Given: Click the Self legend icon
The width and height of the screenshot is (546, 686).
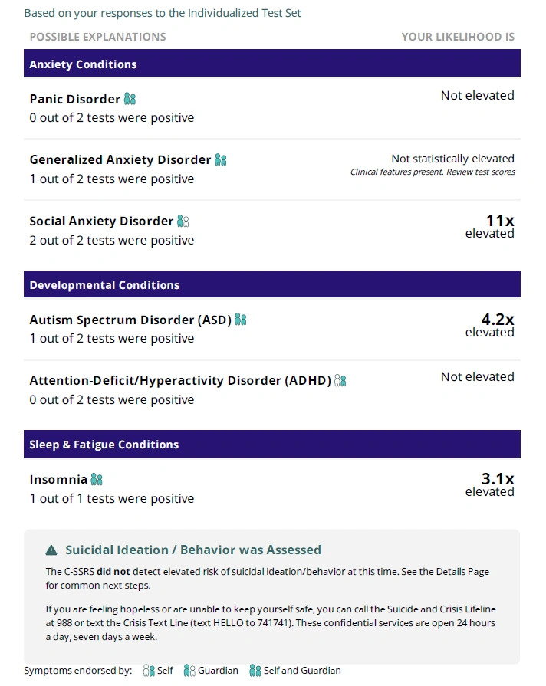Looking at the screenshot, I should (149, 670).
